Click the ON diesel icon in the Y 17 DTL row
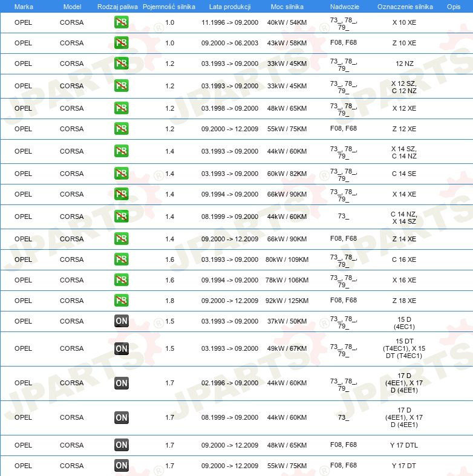Screen dimensions: 473x476 (121, 445)
